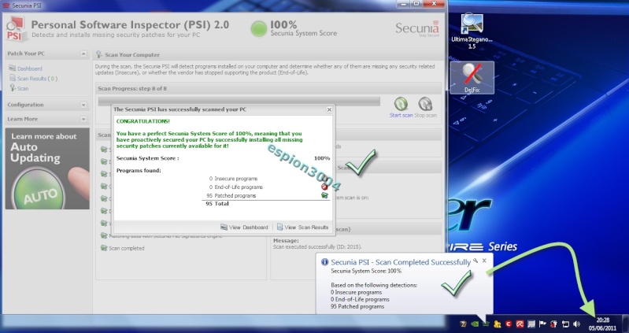The height and width of the screenshot is (333, 629).
Task: Click the Stop scan icon
Action: (425, 104)
